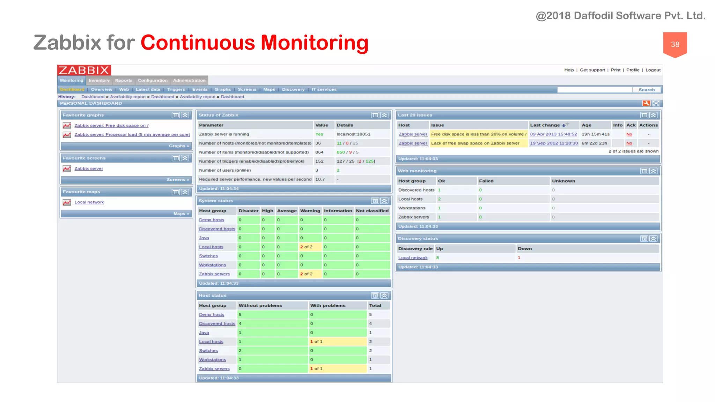The height and width of the screenshot is (402, 715).
Task: Switch to the Monitoring tab
Action: [x=72, y=80]
